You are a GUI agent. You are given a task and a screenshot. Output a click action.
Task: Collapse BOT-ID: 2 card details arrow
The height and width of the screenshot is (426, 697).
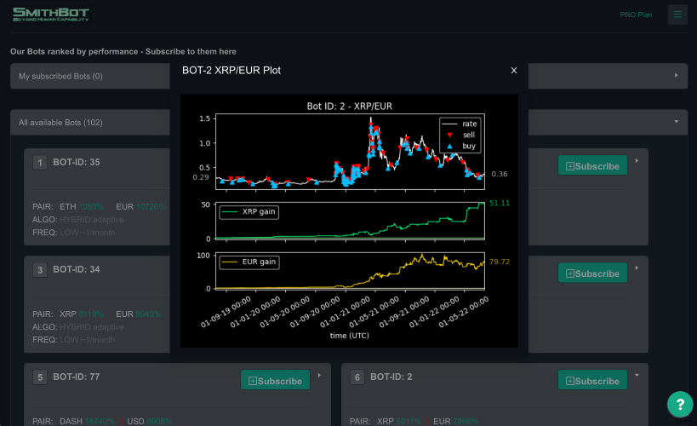coord(637,375)
